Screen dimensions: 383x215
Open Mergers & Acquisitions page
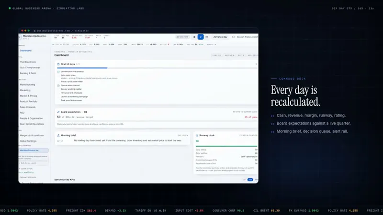pyautogui.click(x=32, y=135)
